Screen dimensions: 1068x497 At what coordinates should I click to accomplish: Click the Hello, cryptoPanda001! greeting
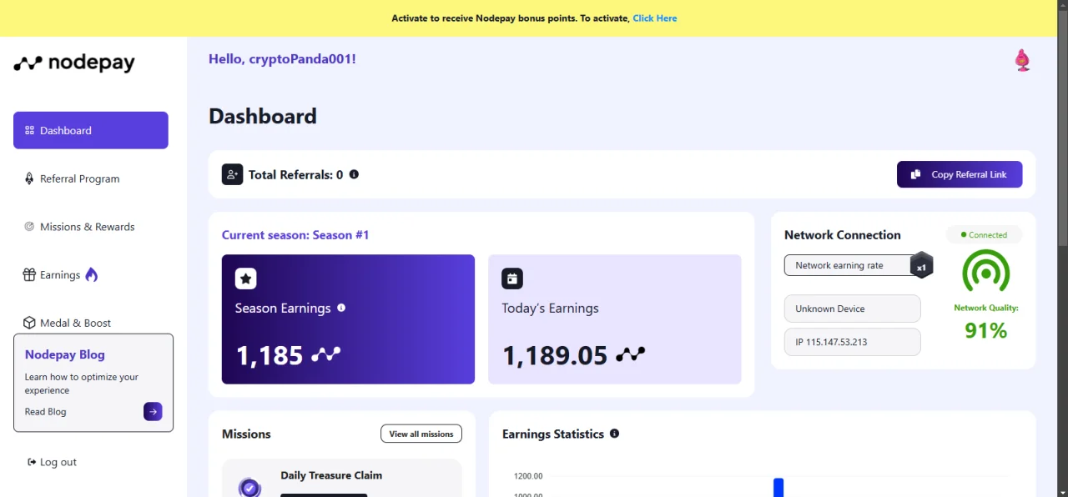tap(282, 59)
